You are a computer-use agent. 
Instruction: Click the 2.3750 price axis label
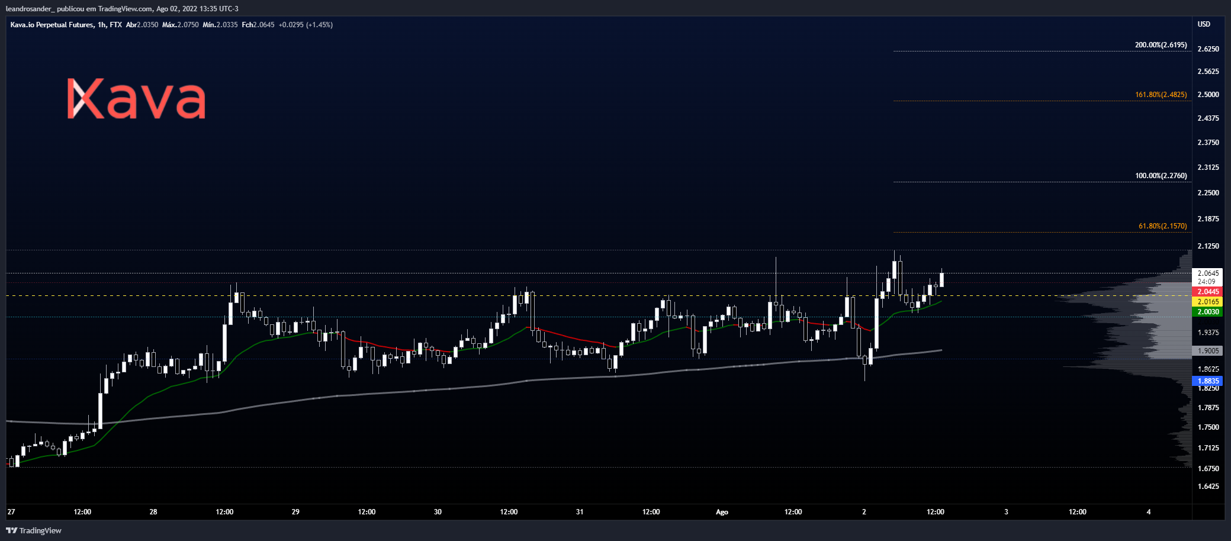[1208, 143]
